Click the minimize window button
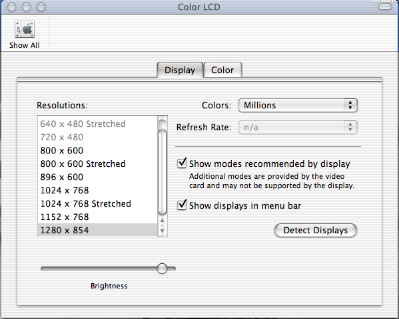Screen dimensions: 399x319 point(26,7)
